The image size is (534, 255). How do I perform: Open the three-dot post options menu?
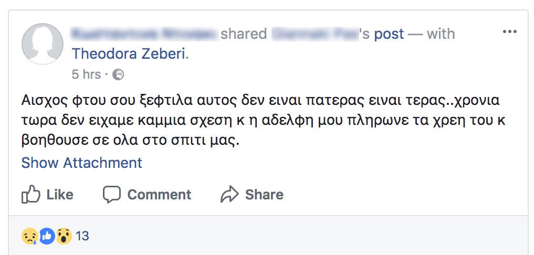pyautogui.click(x=509, y=32)
